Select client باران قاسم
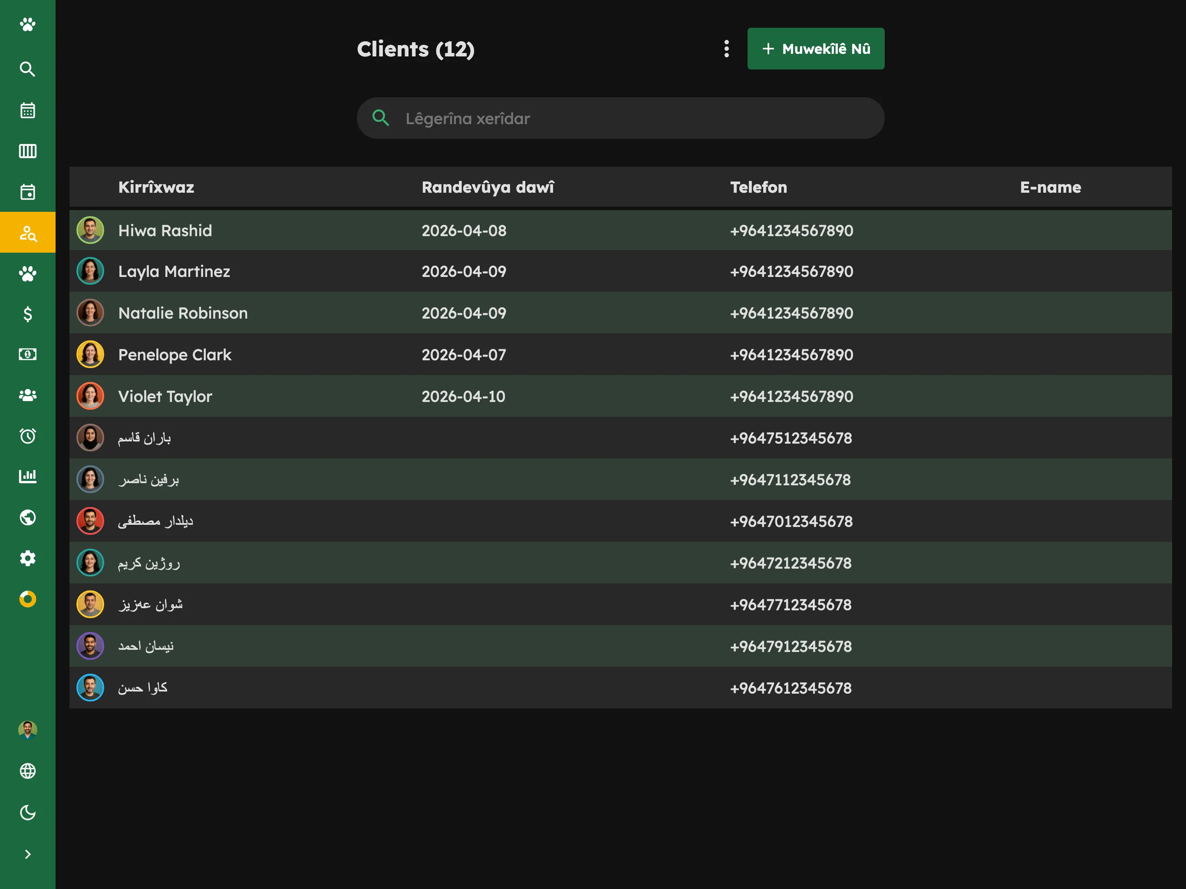Screen dimensions: 1186x889 pyautogui.click(x=620, y=438)
